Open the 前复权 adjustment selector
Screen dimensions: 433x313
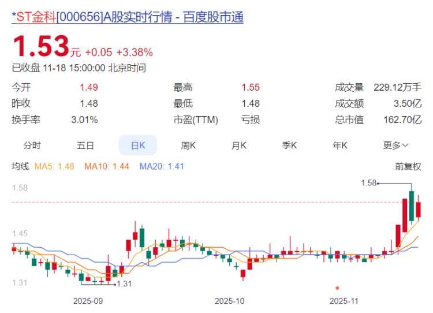(408, 166)
